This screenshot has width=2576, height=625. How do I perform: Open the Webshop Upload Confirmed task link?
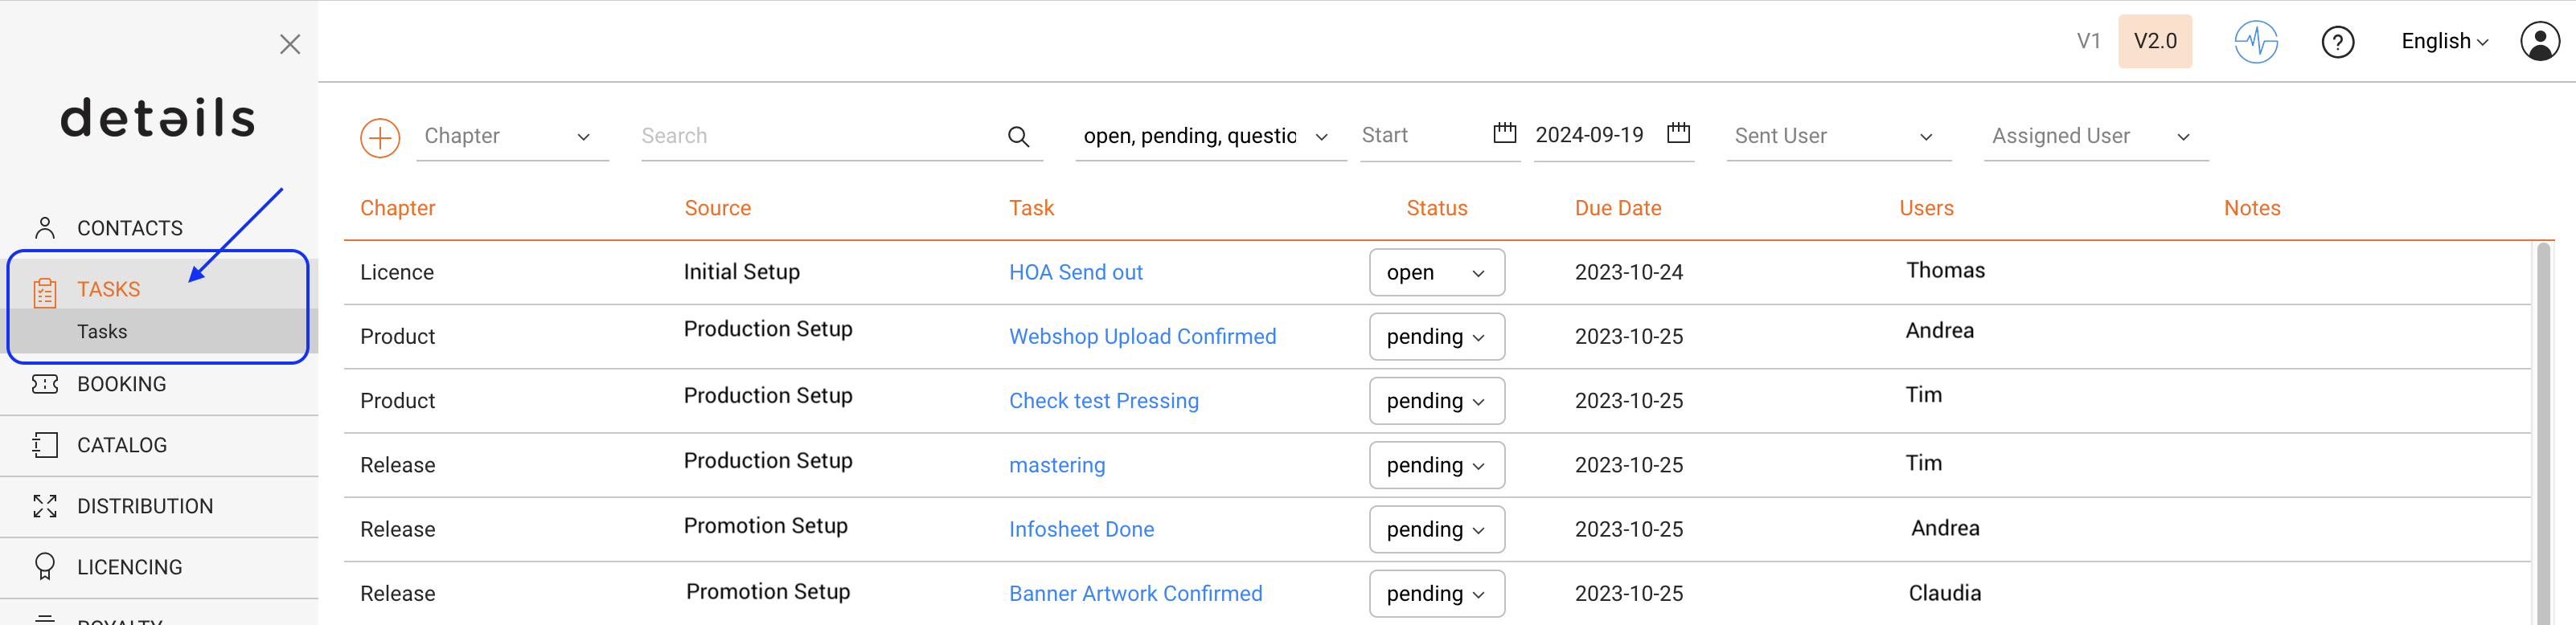[x=1142, y=337]
